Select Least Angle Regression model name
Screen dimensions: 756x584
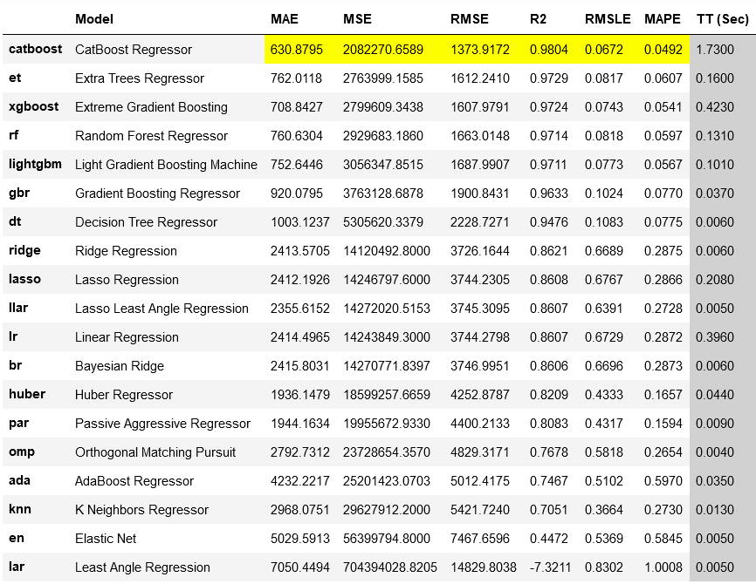pyautogui.click(x=142, y=567)
